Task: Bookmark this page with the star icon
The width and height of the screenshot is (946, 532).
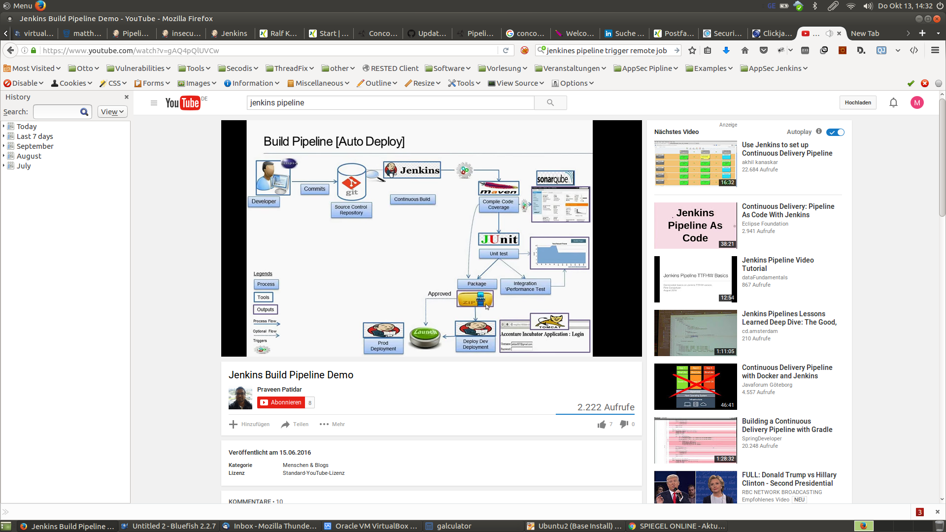Action: [x=692, y=50]
